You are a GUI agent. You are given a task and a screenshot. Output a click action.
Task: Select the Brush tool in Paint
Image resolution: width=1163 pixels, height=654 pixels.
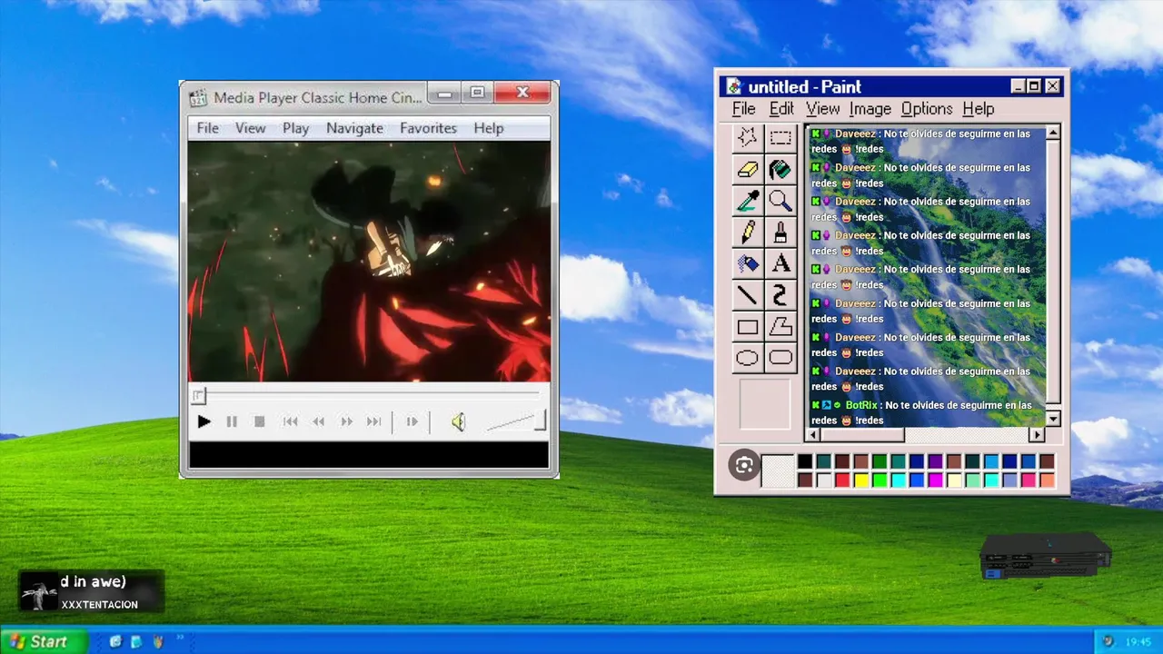(780, 233)
